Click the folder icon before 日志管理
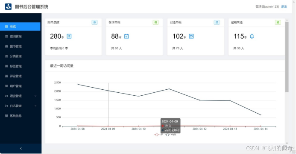Viewport: 296px width, 154px height. point(6,106)
